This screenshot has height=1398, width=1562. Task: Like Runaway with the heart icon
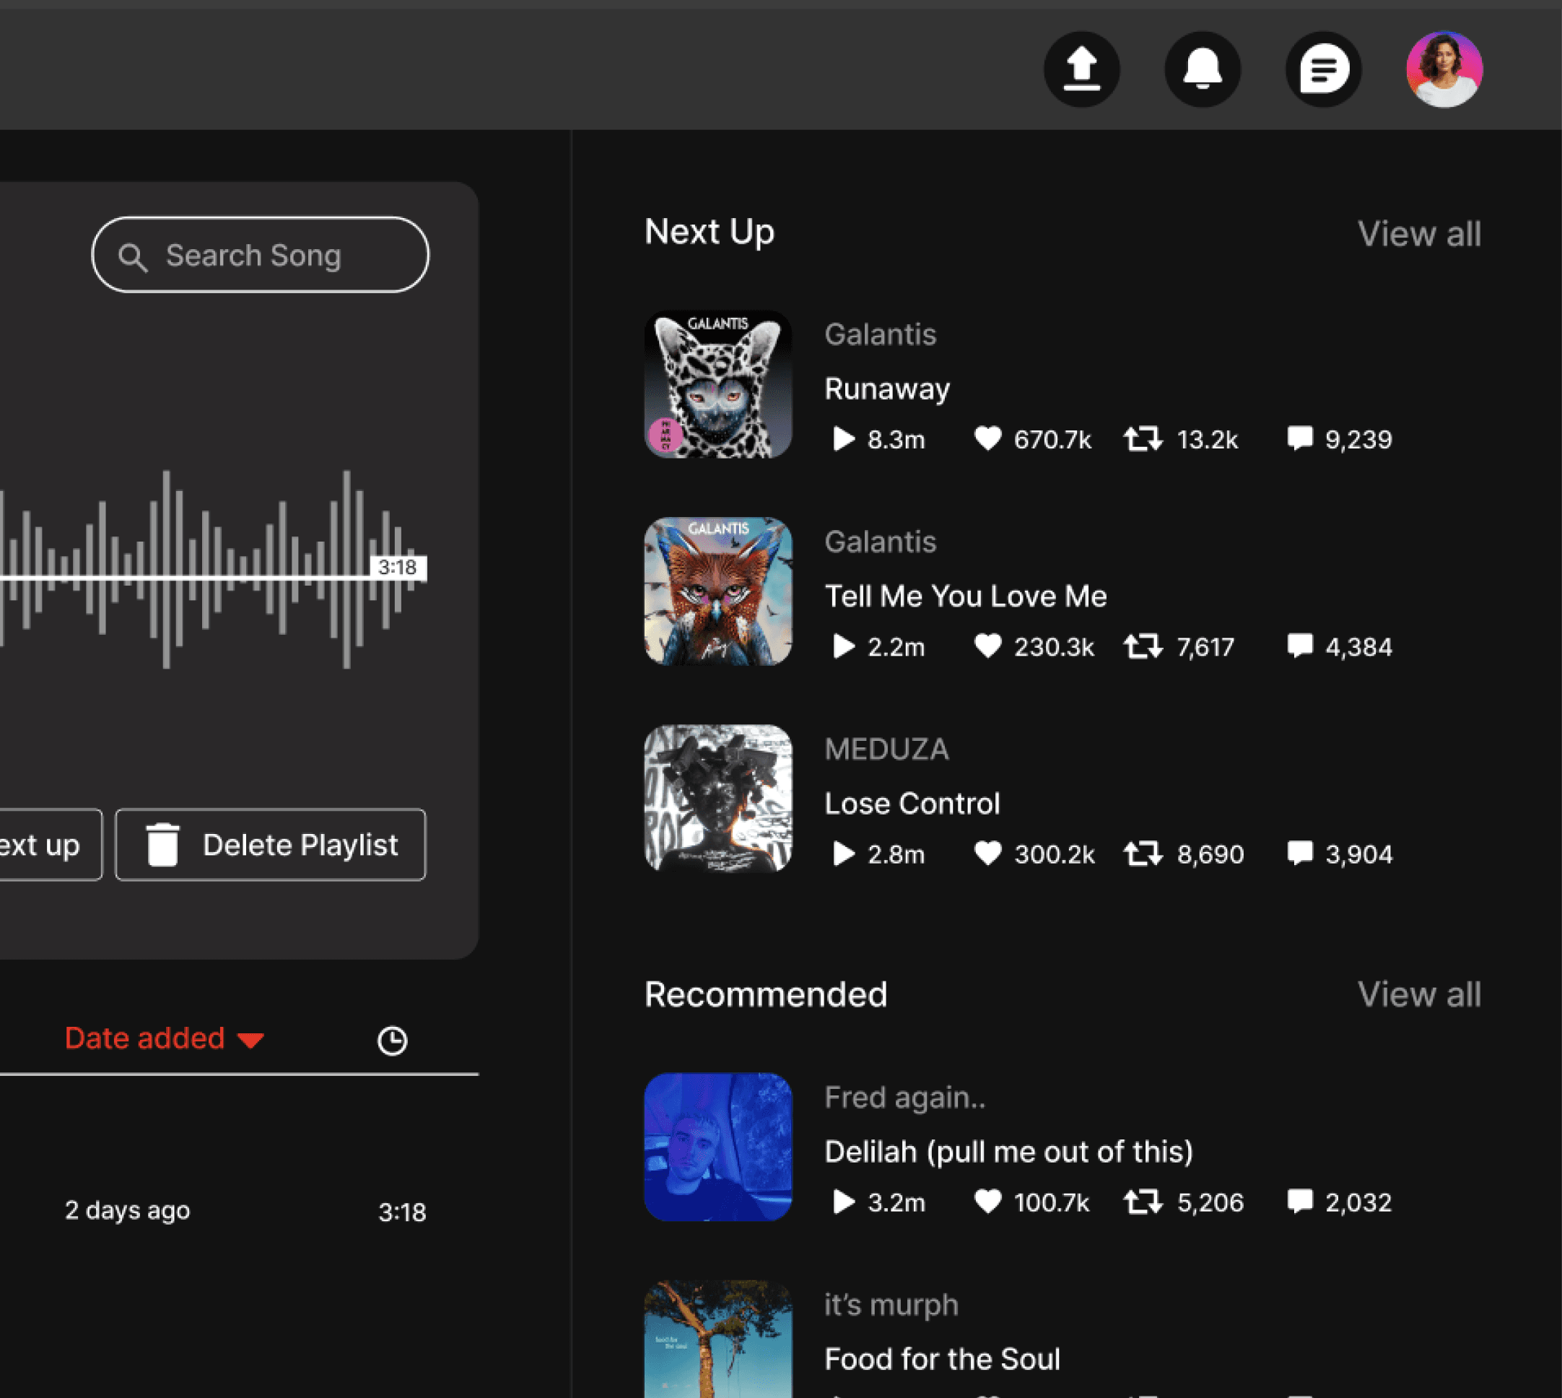(x=987, y=438)
